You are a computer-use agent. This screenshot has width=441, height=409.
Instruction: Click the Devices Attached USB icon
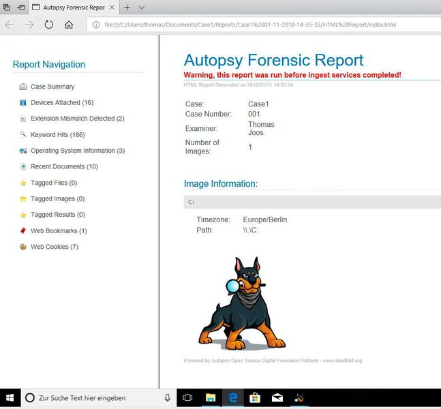coord(23,103)
